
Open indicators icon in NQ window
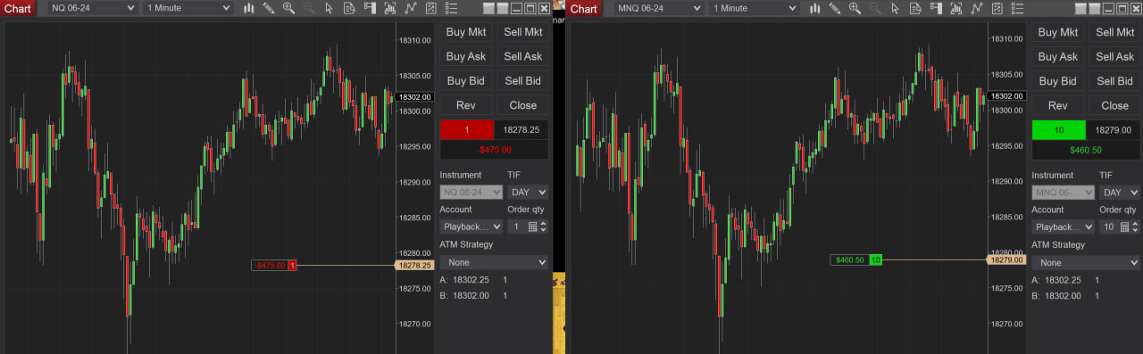[x=411, y=8]
